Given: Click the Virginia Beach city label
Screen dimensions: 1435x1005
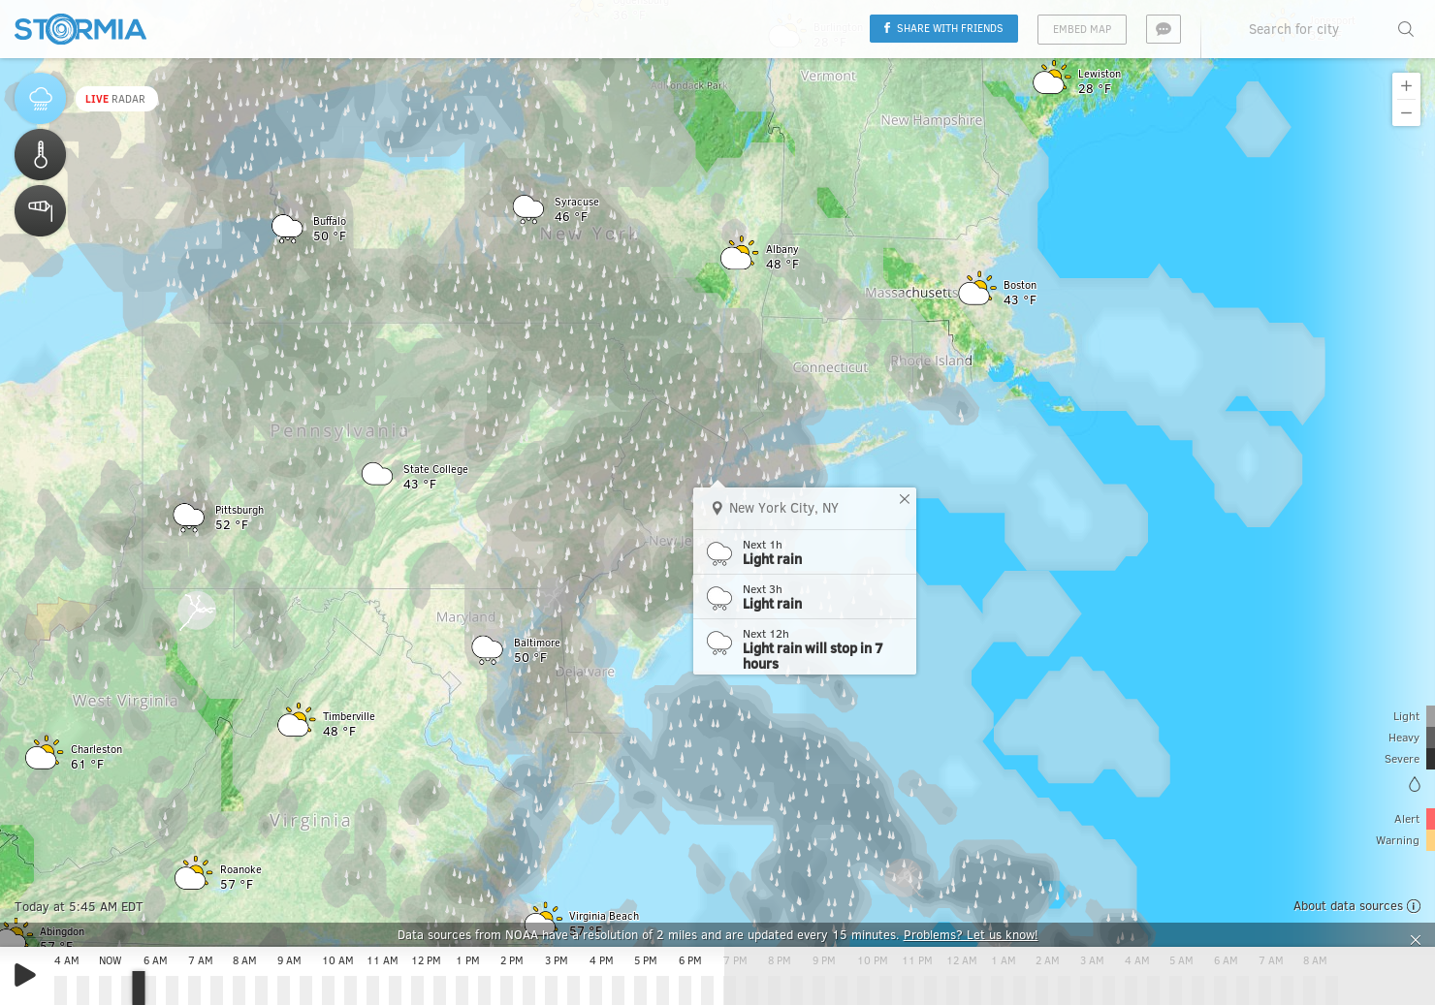Looking at the screenshot, I should [x=604, y=916].
